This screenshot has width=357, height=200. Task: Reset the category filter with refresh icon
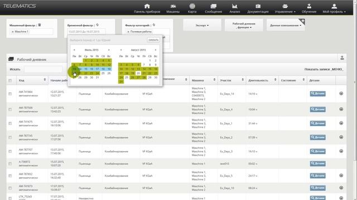coord(154,25)
